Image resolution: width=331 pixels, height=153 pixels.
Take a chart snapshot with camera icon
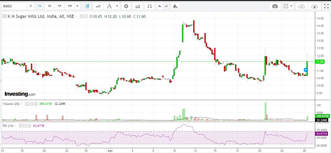tap(275, 6)
